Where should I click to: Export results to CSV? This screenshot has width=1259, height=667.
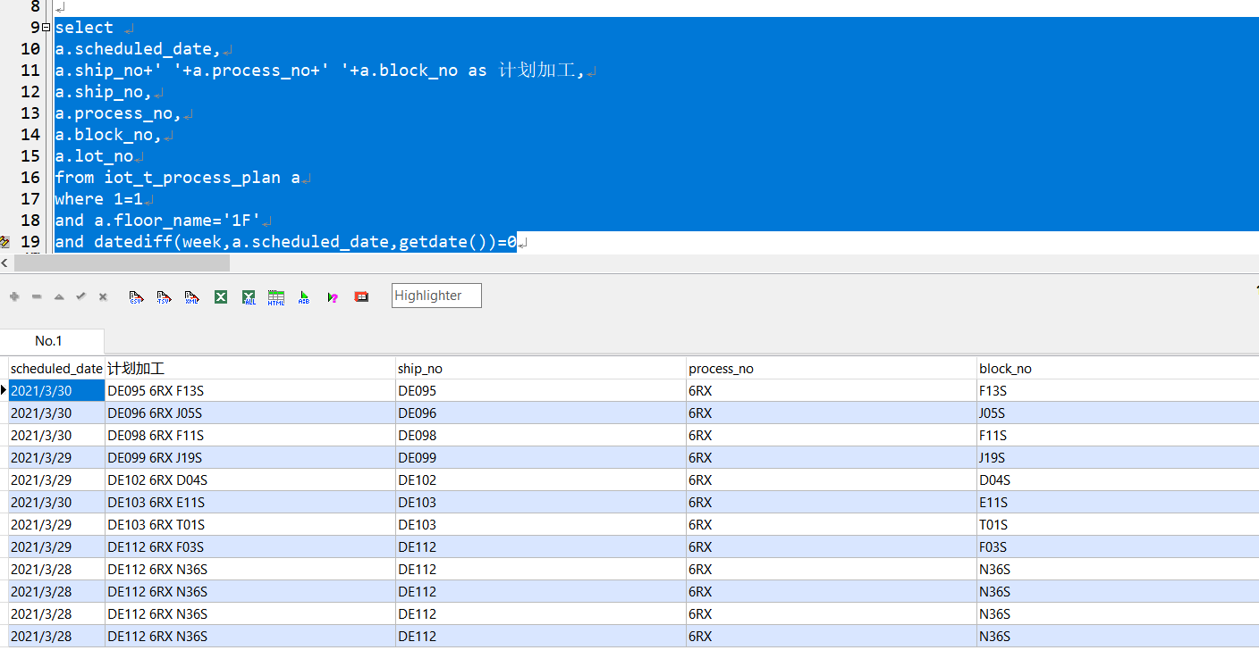137,296
